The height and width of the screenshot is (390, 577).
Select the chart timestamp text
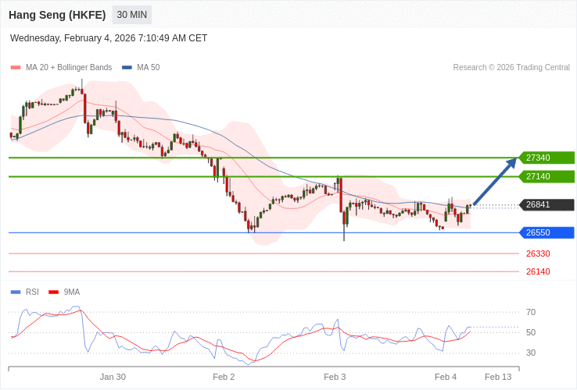[x=109, y=38]
